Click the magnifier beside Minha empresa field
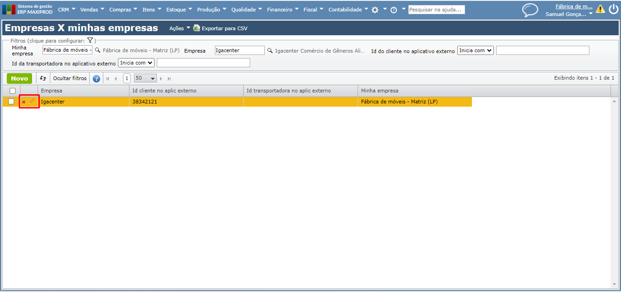This screenshot has height=292, width=621. pos(97,50)
